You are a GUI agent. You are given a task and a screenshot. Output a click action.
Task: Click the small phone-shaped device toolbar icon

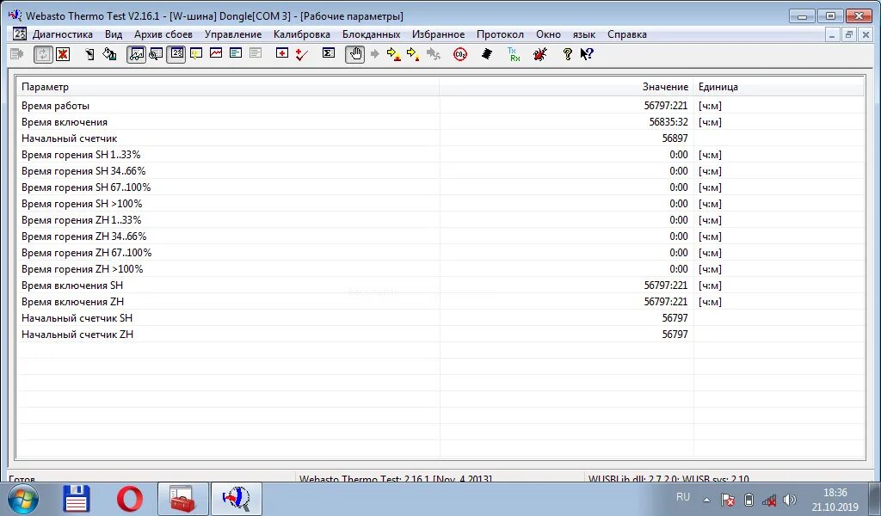click(x=89, y=54)
